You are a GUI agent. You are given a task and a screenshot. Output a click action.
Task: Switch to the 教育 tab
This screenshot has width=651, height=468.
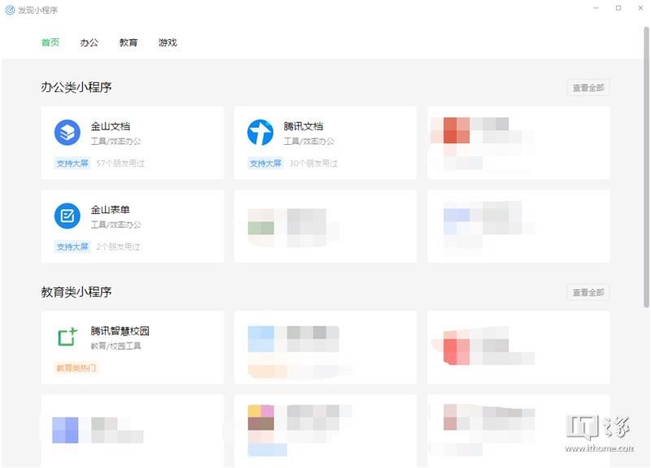[x=129, y=42]
